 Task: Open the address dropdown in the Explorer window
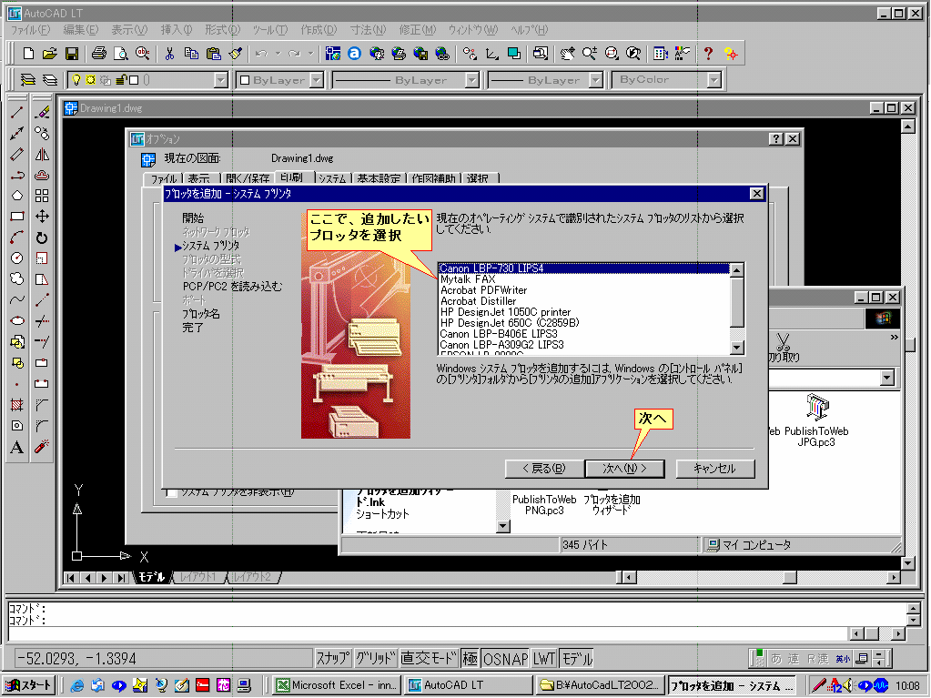pos(887,378)
